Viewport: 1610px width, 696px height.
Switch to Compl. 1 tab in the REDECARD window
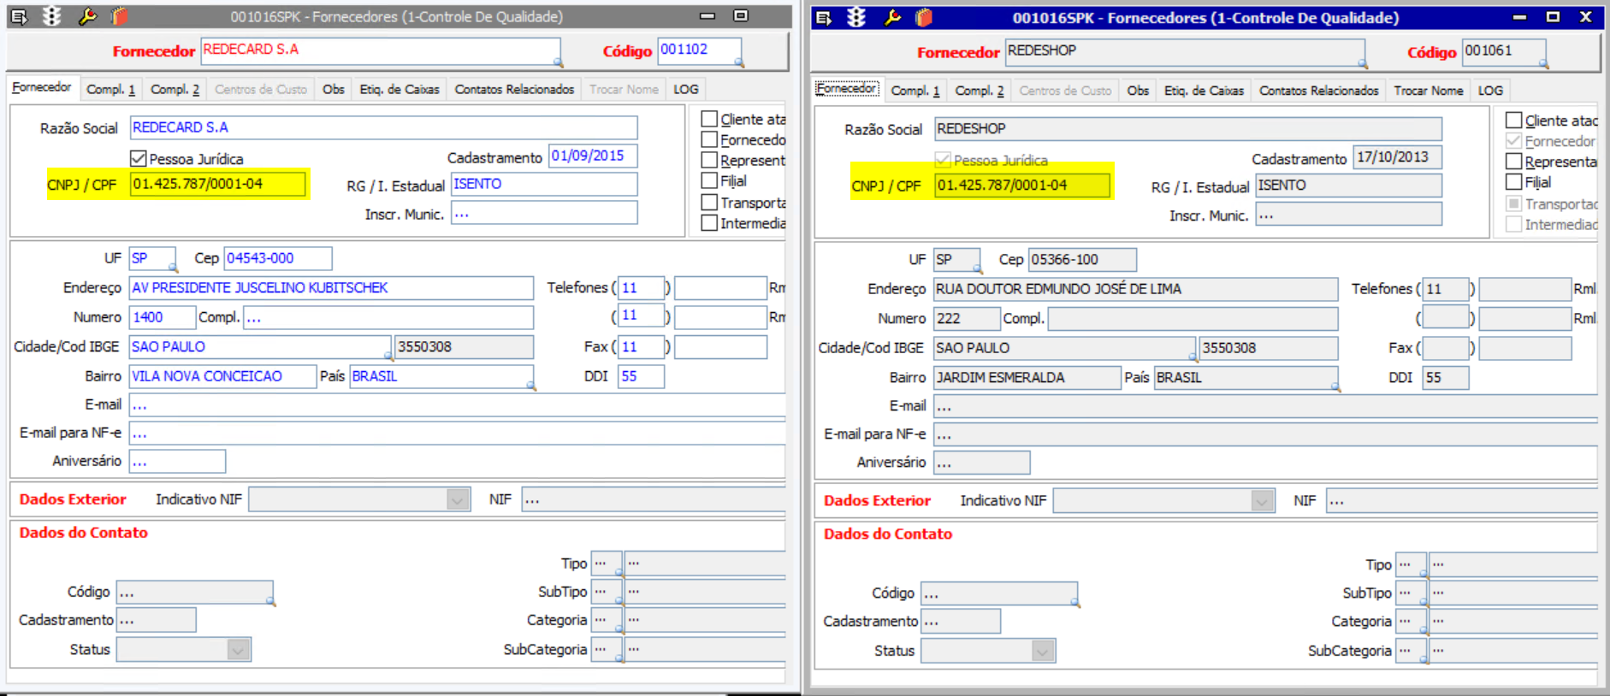111,89
